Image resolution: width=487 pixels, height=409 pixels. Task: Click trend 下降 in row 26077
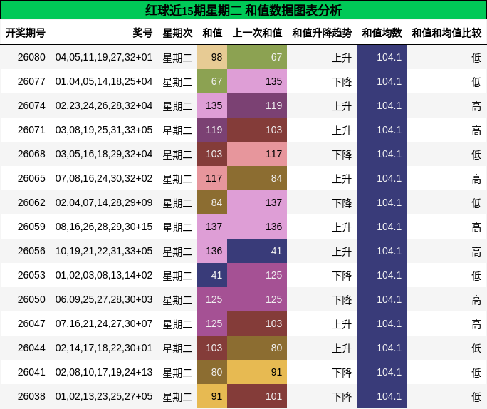[x=342, y=82]
